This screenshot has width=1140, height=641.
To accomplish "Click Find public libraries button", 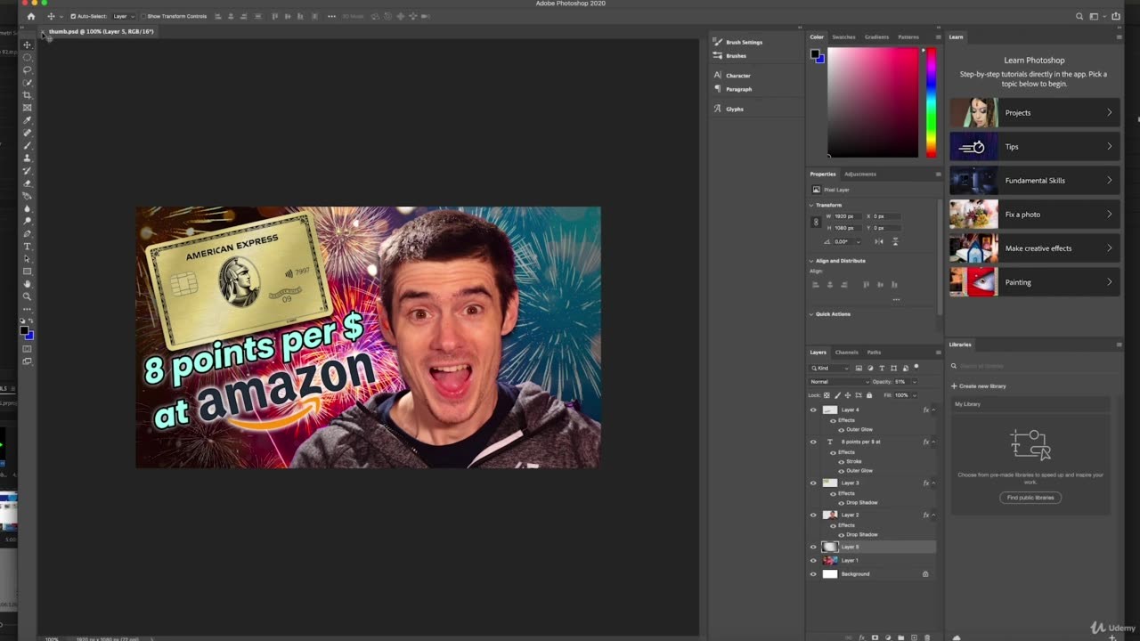I will (1030, 498).
